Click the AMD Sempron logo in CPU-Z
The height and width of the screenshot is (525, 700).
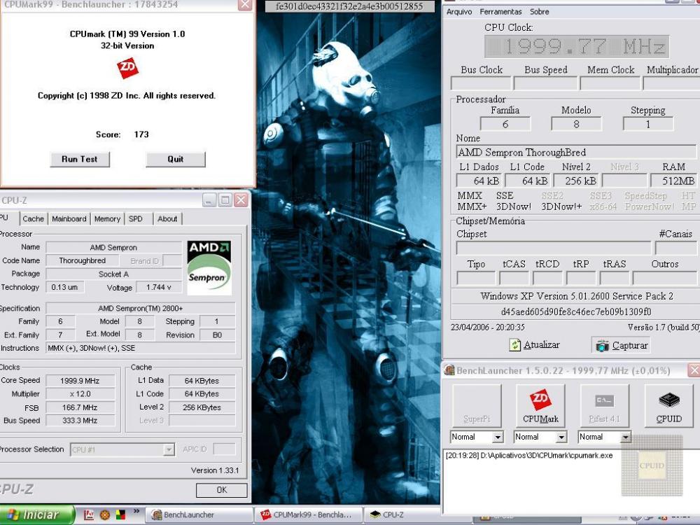(209, 265)
